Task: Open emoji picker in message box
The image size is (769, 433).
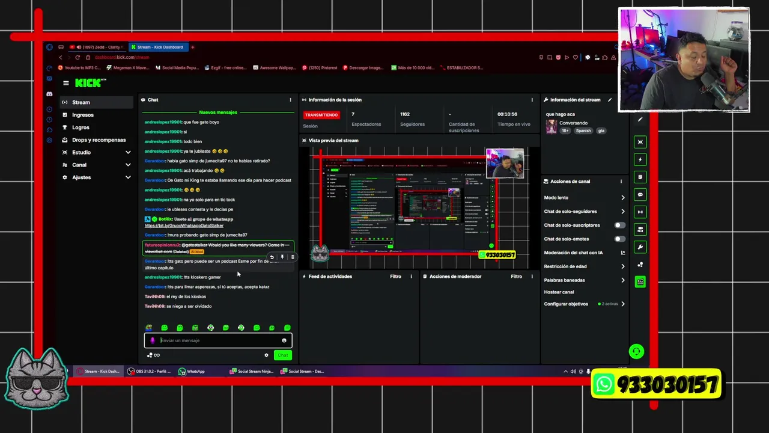Action: pyautogui.click(x=284, y=340)
